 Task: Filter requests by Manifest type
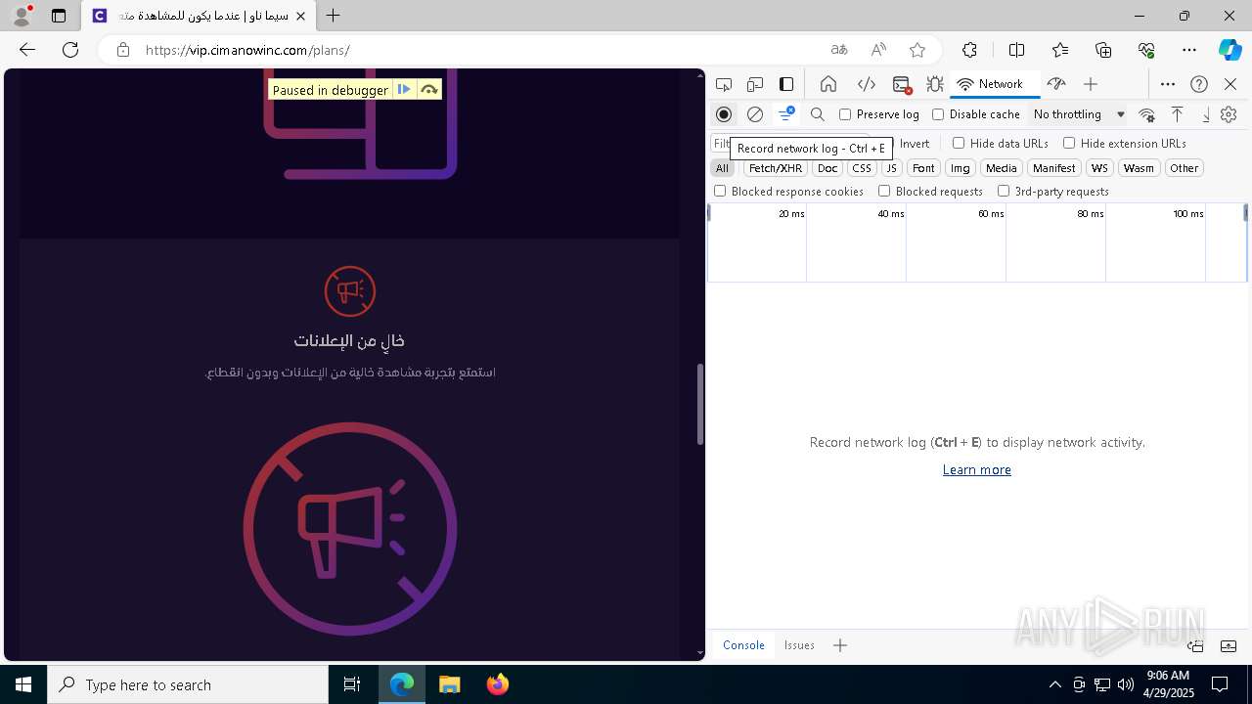tap(1053, 168)
